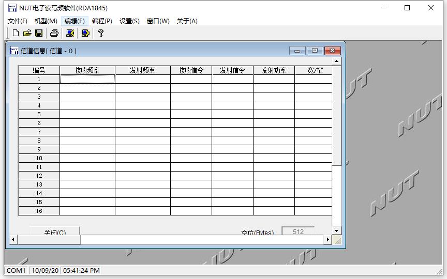Click the time 05:41:24 PM in status bar
Image resolution: width=447 pixels, height=279 pixels.
coord(81,270)
